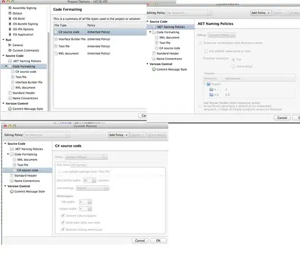Collapse Code Formatting node in Project Options
The image size is (300, 277).
coord(6,66)
